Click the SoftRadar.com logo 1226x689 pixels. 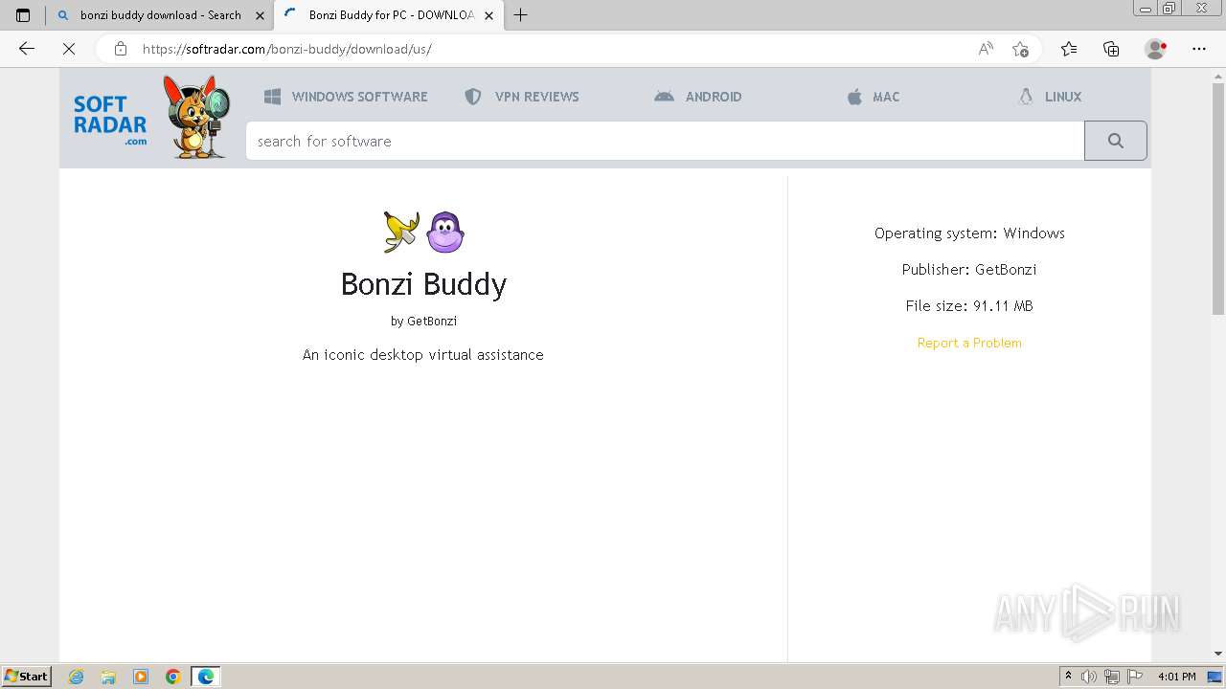[110, 120]
